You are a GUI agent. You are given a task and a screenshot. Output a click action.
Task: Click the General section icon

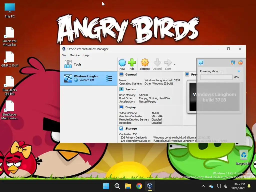coord(121,74)
